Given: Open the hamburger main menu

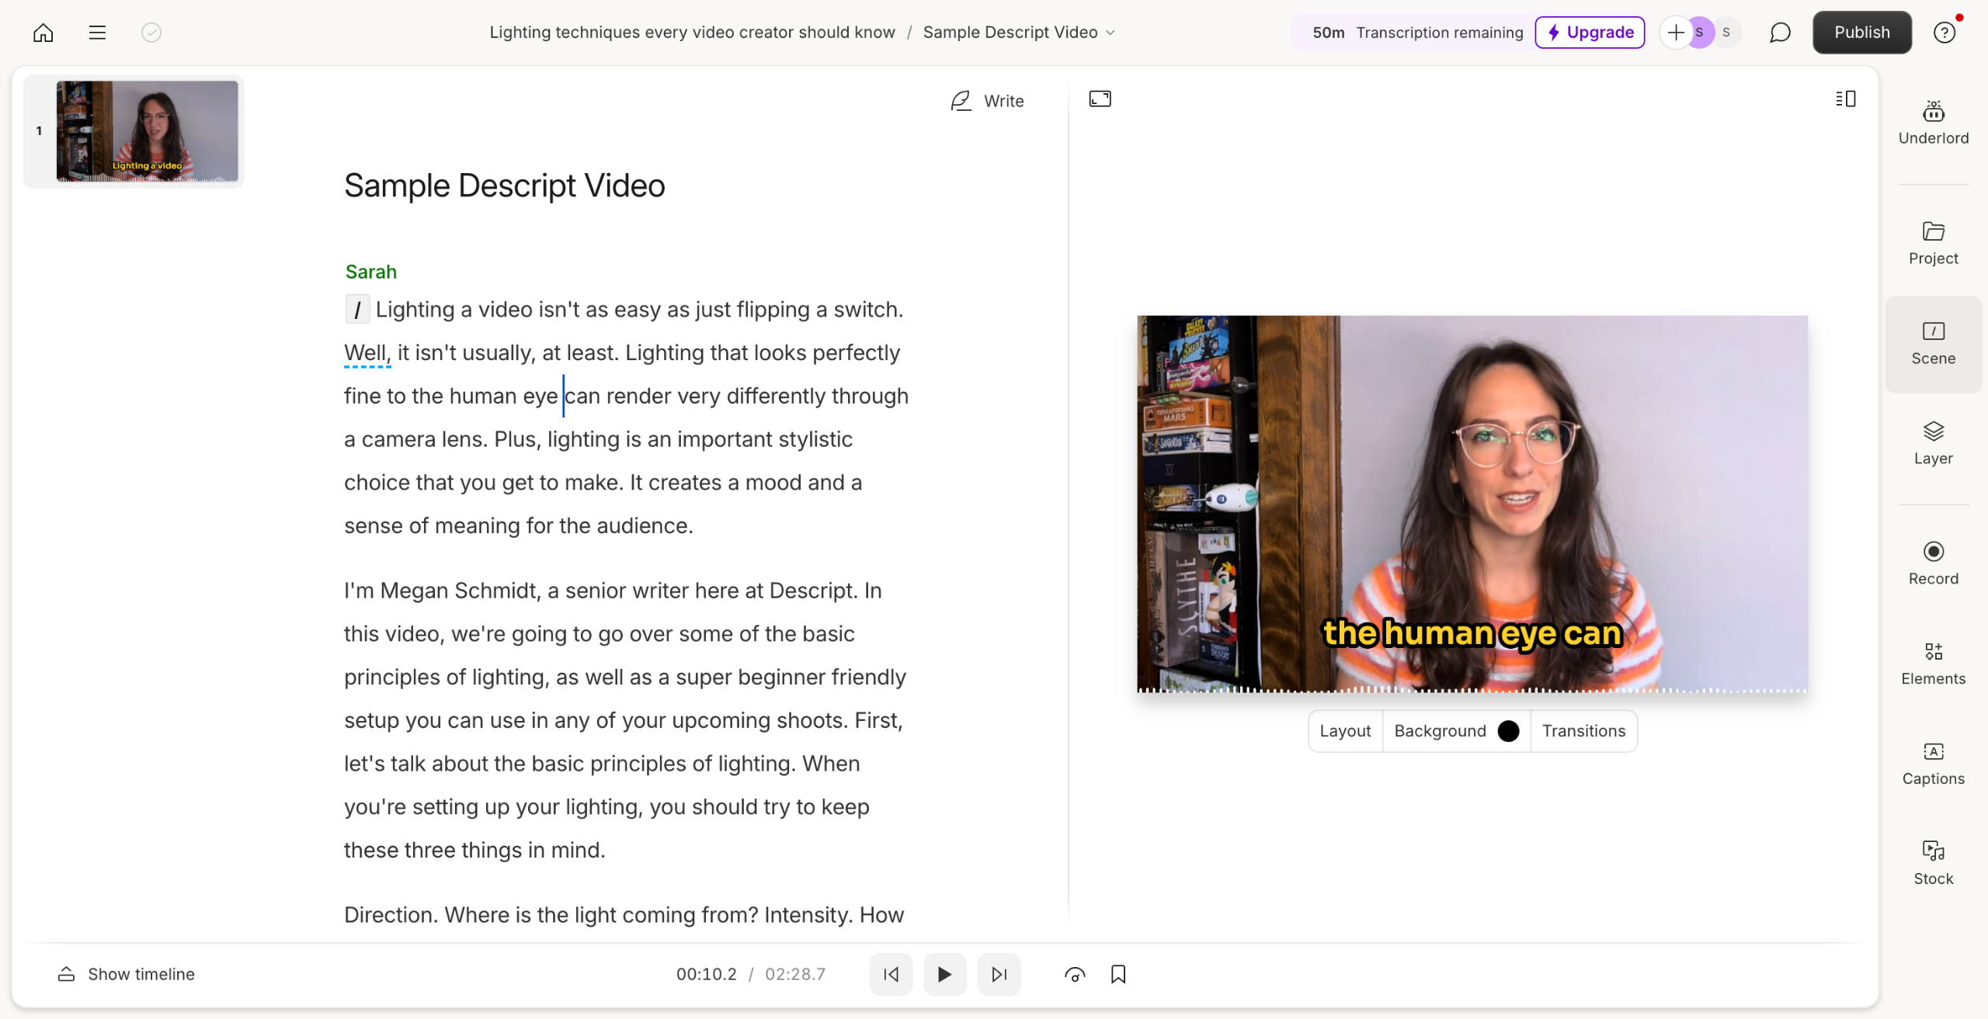Looking at the screenshot, I should [97, 33].
